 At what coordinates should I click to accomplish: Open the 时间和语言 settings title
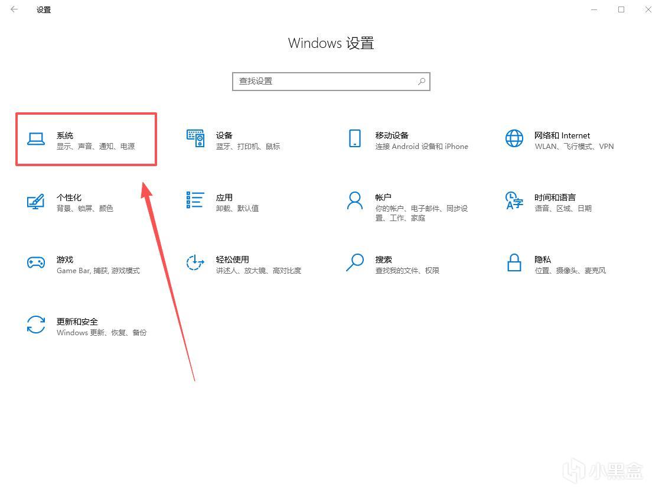[555, 197]
